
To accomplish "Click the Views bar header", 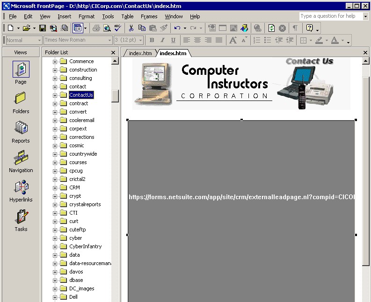I will (x=21, y=52).
